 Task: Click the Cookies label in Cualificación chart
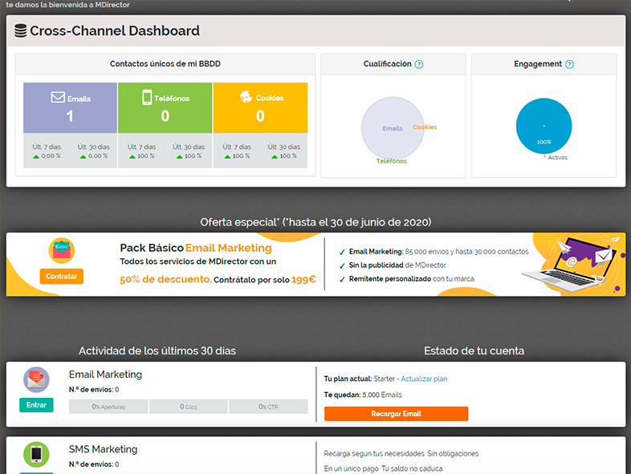(425, 127)
